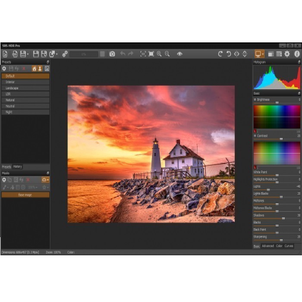This screenshot has width=302, height=302.
Task: Select the Landscape preset
Action: 25,88
